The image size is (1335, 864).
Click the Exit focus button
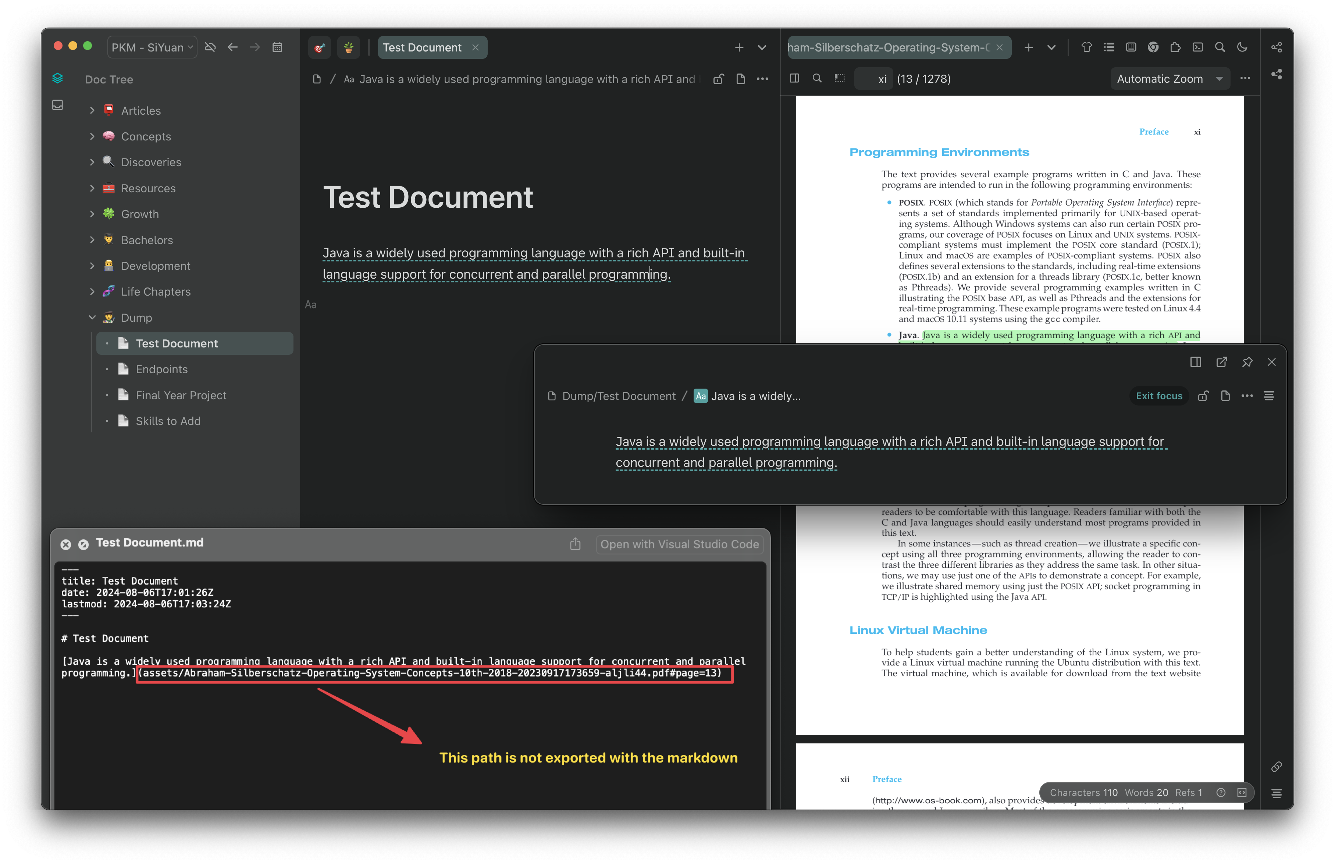tap(1158, 396)
